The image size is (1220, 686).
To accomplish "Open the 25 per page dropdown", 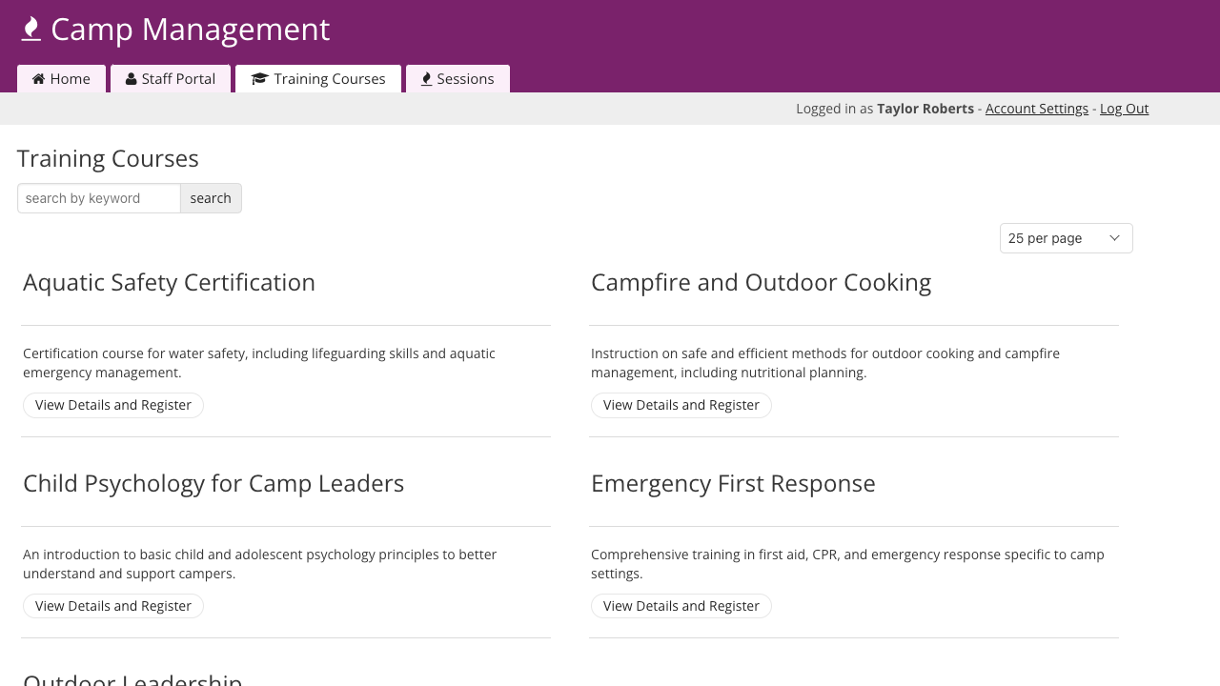I will pos(1065,238).
